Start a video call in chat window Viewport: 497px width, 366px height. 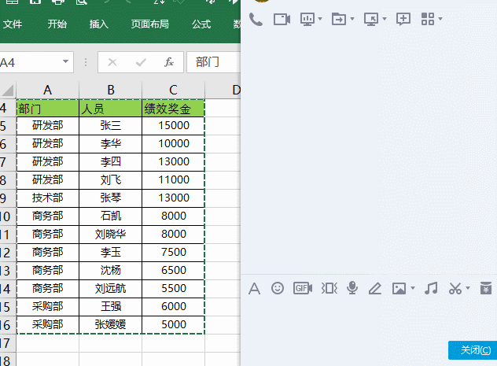[282, 20]
